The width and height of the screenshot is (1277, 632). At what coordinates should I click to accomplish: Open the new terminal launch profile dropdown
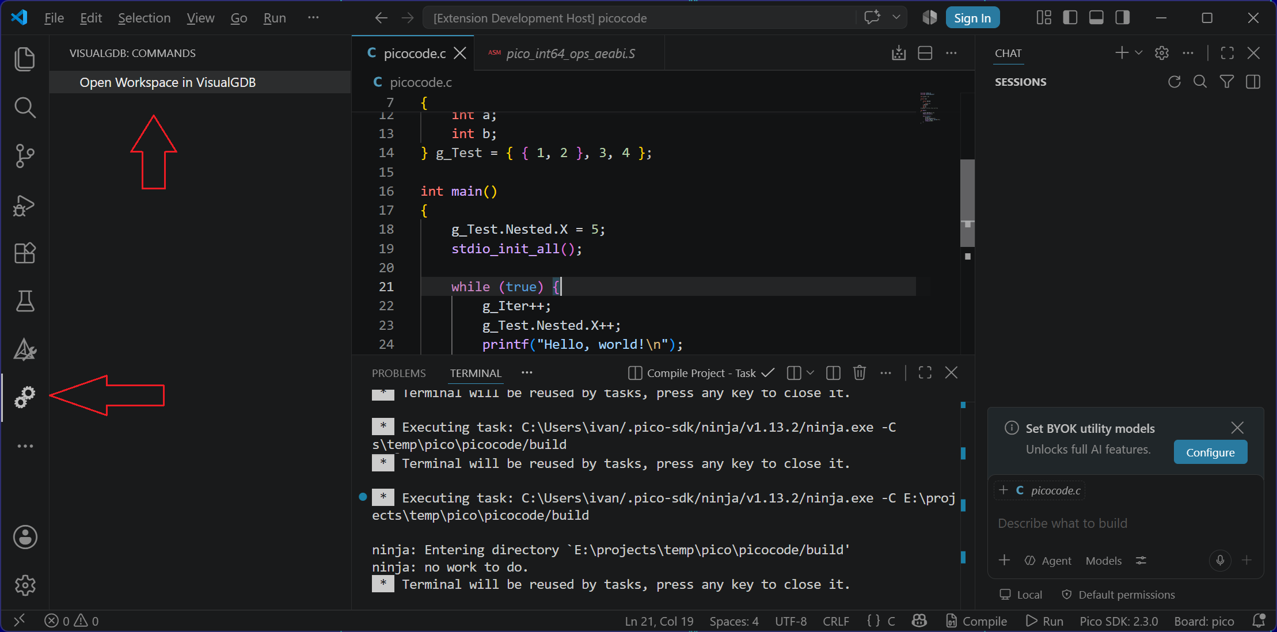click(810, 373)
